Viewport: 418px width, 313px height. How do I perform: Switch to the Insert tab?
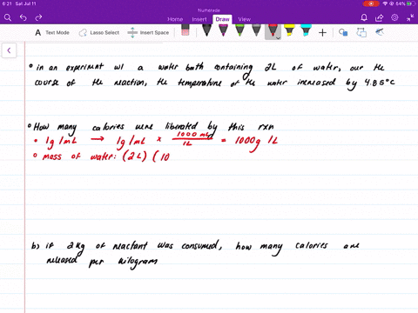(199, 19)
